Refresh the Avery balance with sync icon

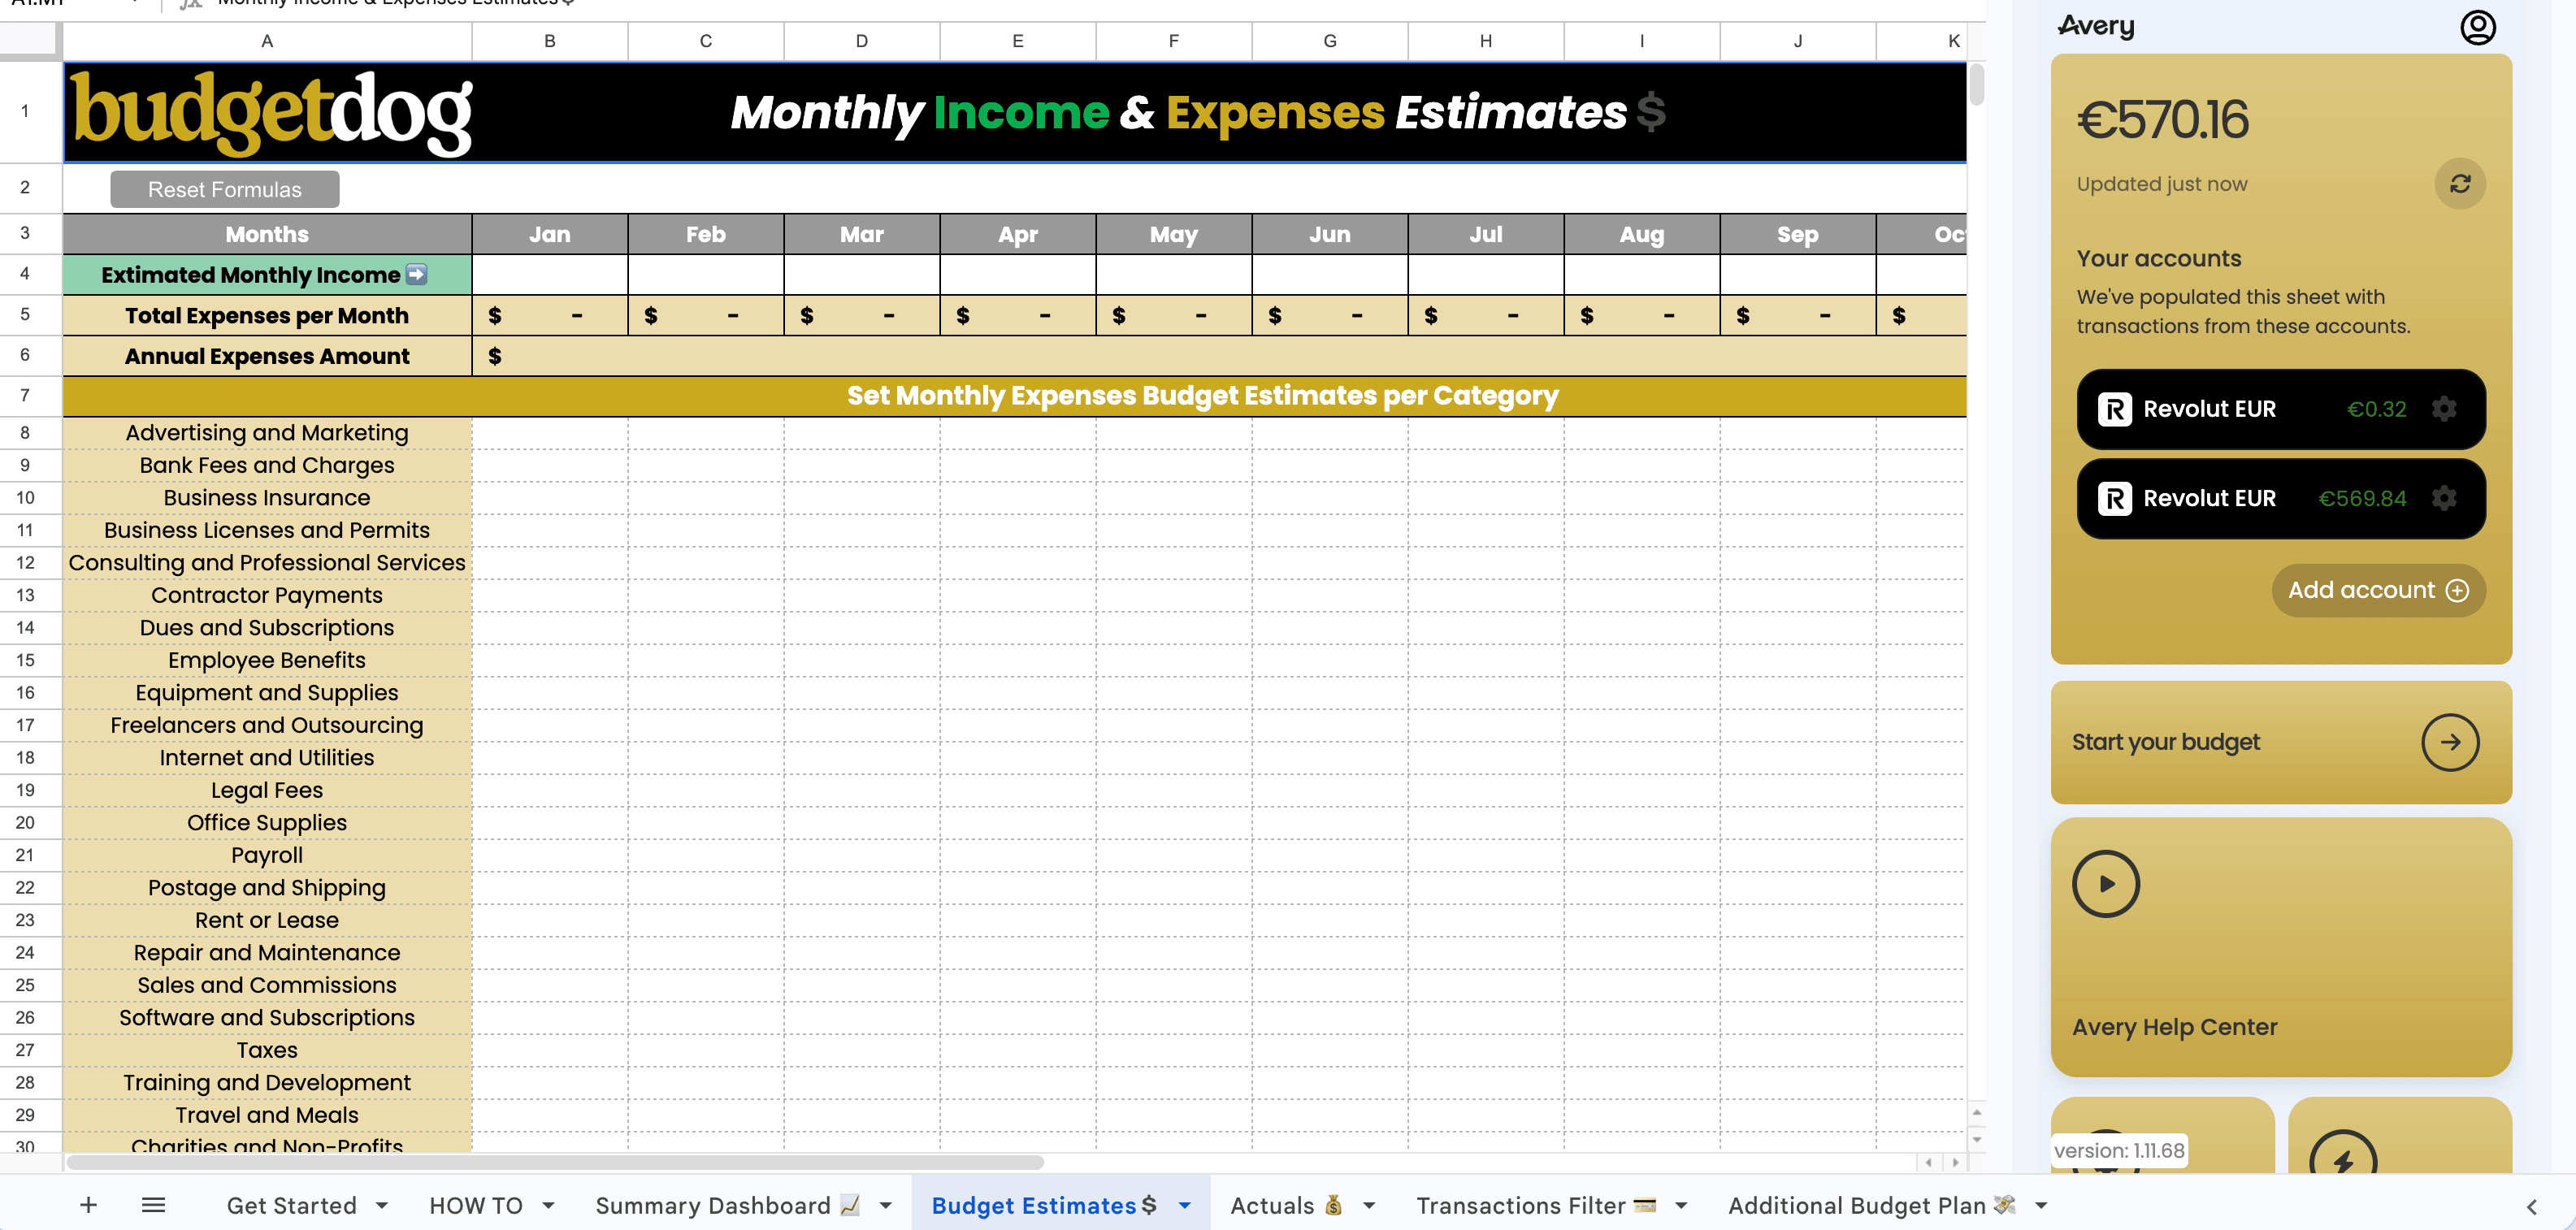pos(2459,184)
